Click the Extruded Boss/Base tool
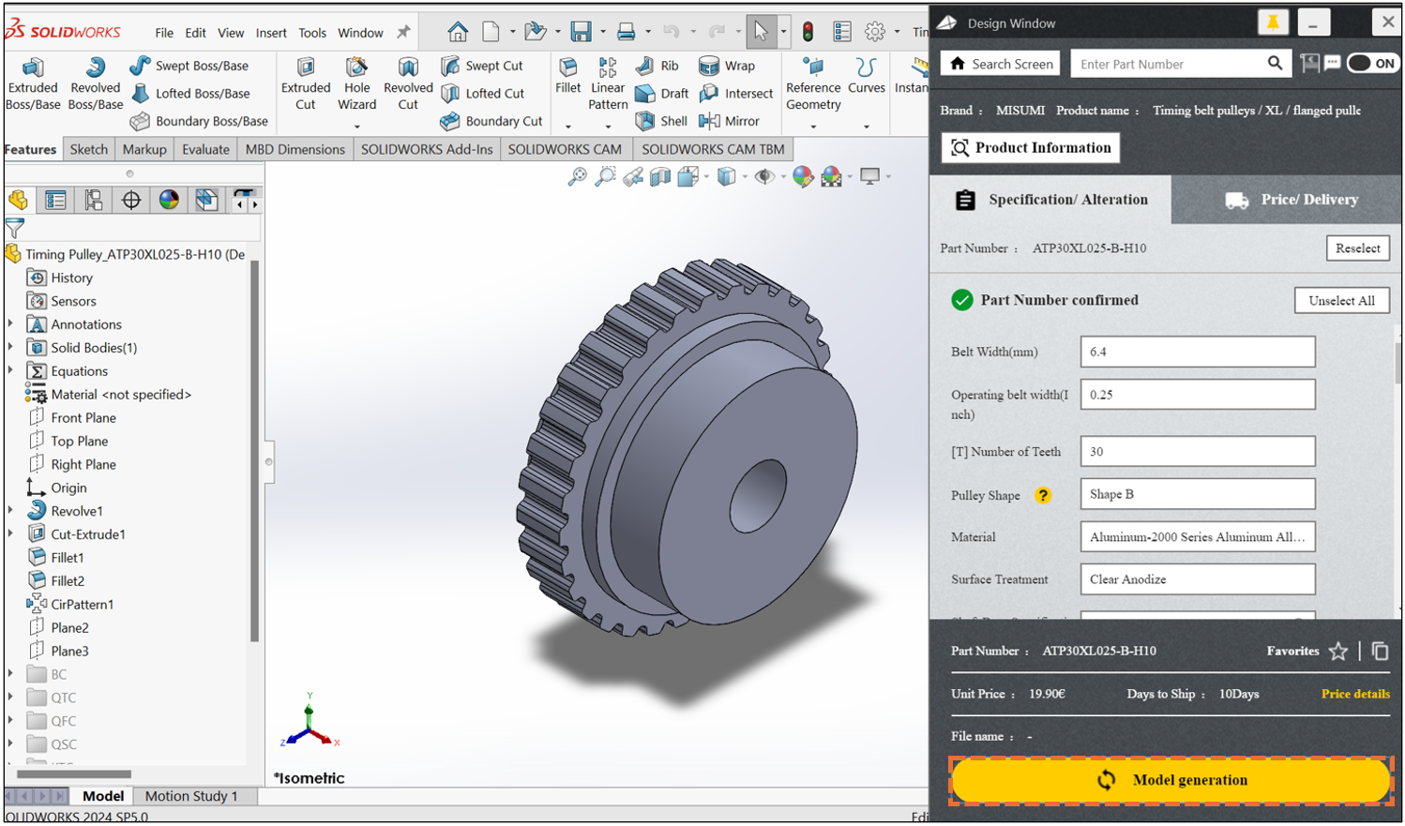1405x826 pixels. click(x=33, y=83)
